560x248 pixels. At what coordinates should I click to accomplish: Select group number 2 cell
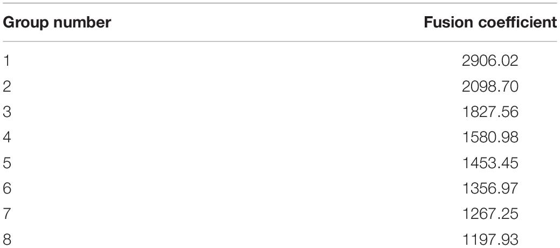(x=6, y=86)
